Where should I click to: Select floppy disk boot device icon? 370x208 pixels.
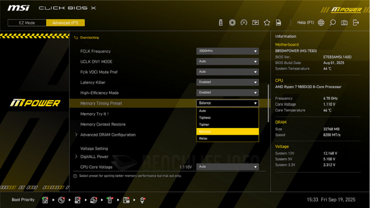(126, 200)
